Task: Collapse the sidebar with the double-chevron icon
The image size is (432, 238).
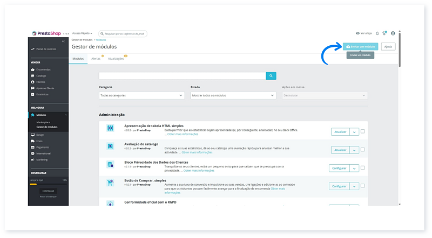Action: point(64,41)
